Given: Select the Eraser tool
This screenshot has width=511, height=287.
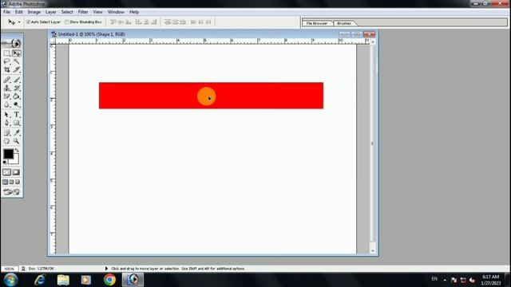Looking at the screenshot, I should click(x=7, y=96).
